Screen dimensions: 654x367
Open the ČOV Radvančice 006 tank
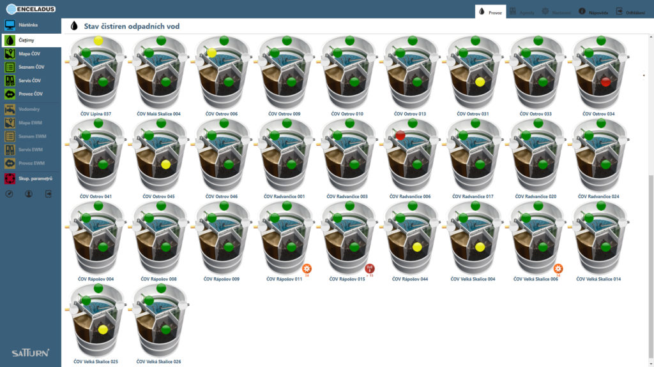pos(410,155)
